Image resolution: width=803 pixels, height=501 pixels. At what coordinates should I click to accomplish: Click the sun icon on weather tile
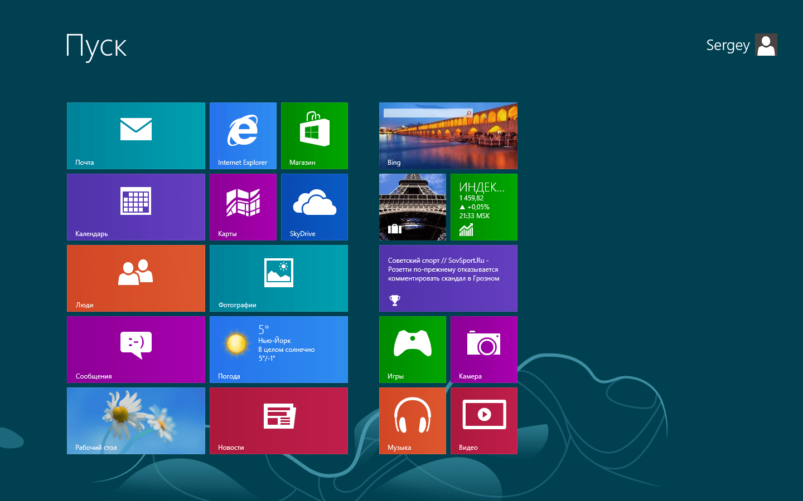click(236, 343)
